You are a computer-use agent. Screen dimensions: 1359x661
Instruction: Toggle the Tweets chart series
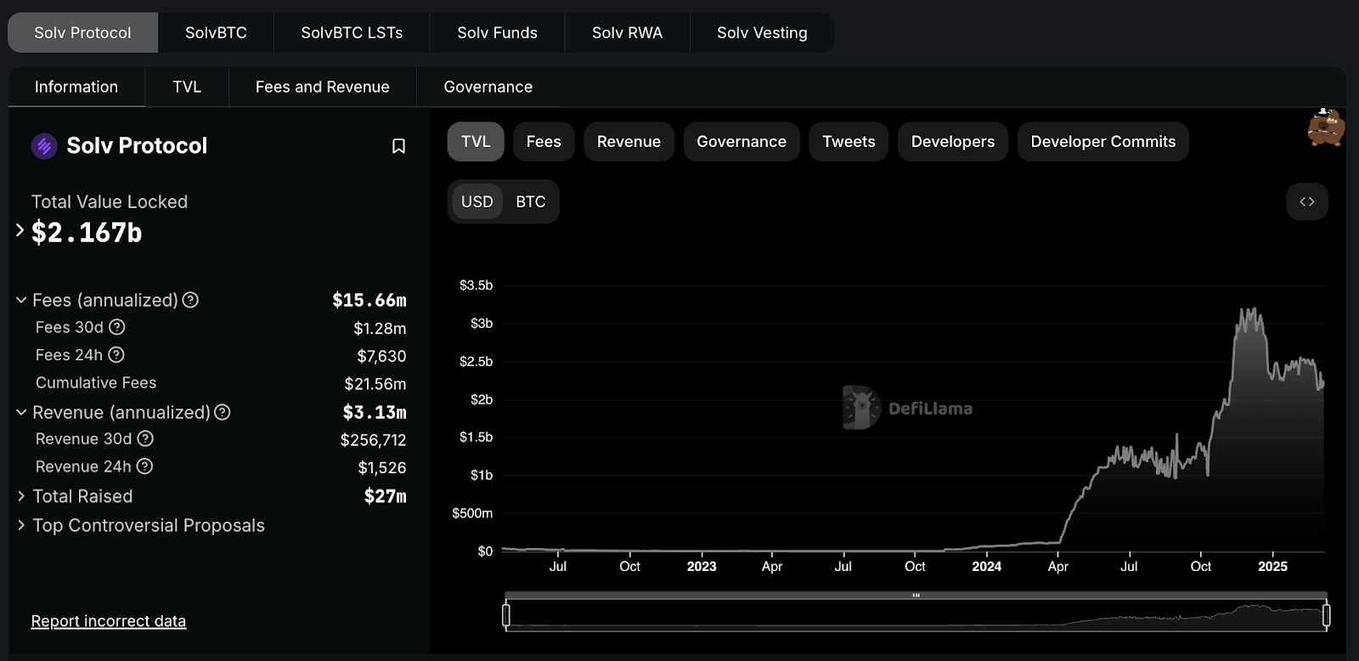click(x=849, y=142)
